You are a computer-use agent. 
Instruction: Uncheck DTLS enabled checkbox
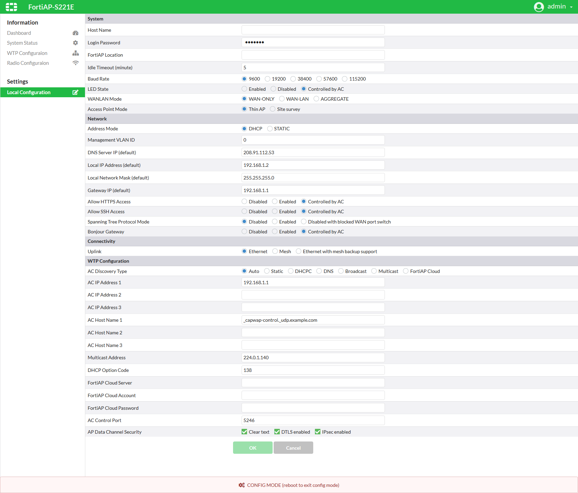pyautogui.click(x=277, y=432)
